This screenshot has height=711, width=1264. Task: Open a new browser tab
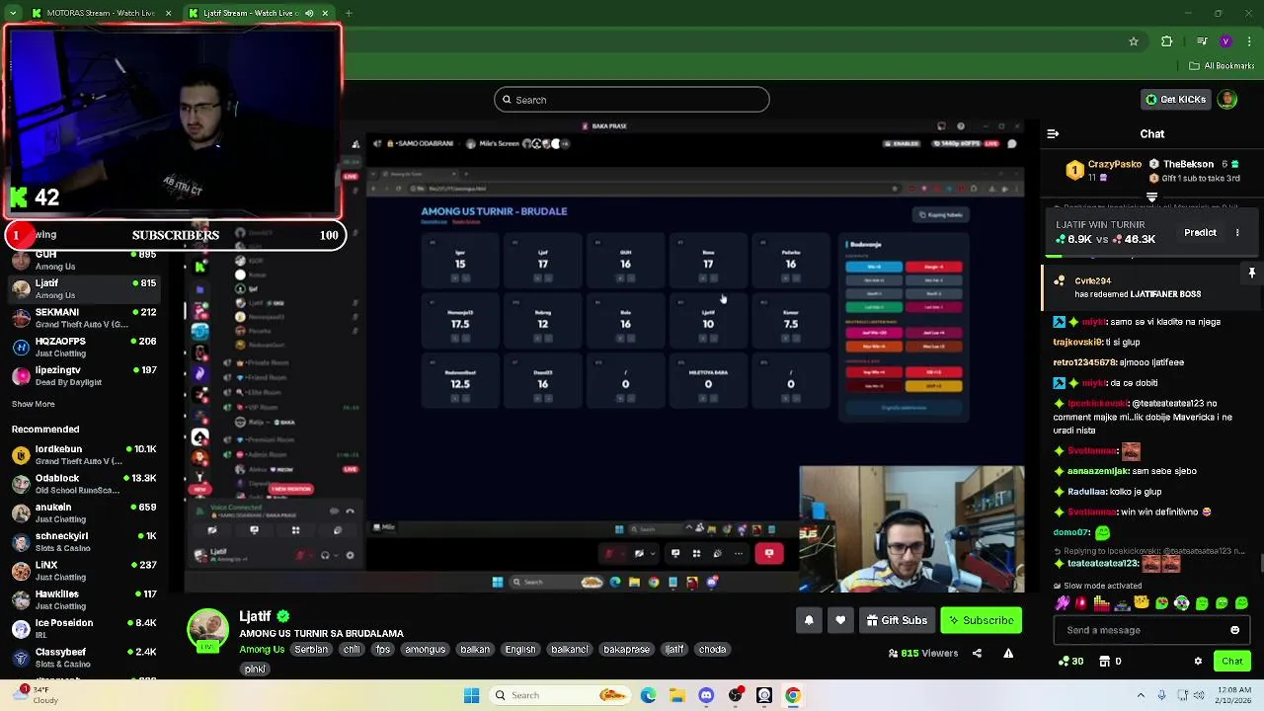pyautogui.click(x=349, y=13)
